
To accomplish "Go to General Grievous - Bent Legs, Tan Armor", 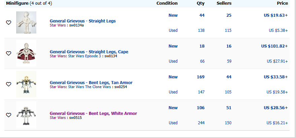I will point(91,82).
